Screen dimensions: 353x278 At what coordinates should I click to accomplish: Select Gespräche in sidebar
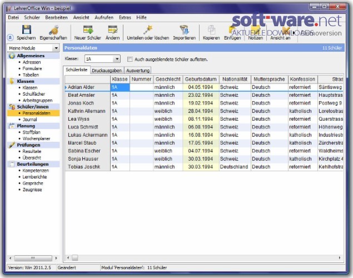(33, 183)
